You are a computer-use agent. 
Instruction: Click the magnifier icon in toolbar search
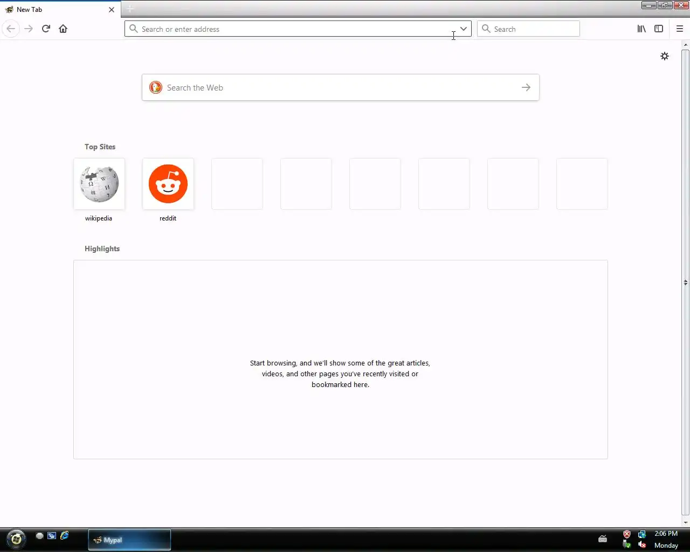tap(486, 29)
